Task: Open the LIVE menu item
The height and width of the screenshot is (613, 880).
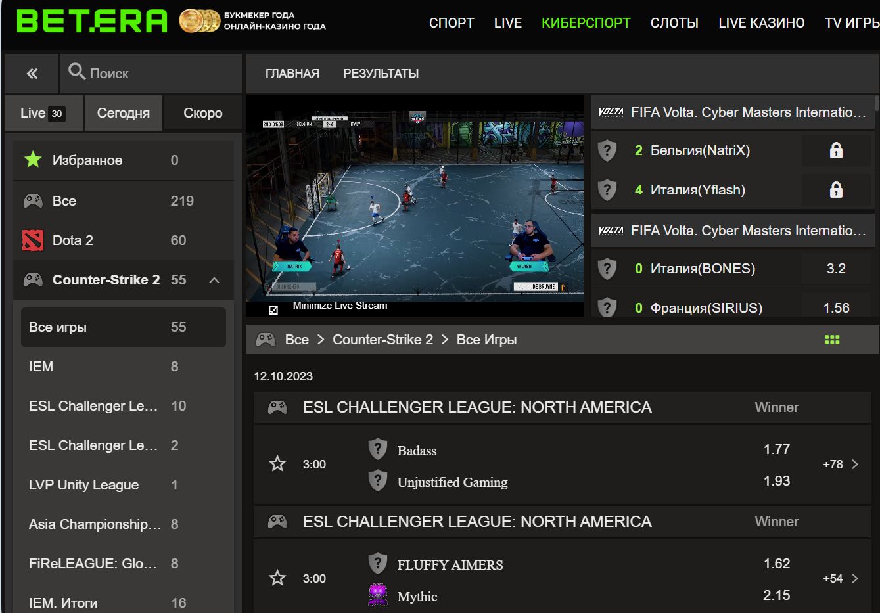Action: (x=508, y=23)
